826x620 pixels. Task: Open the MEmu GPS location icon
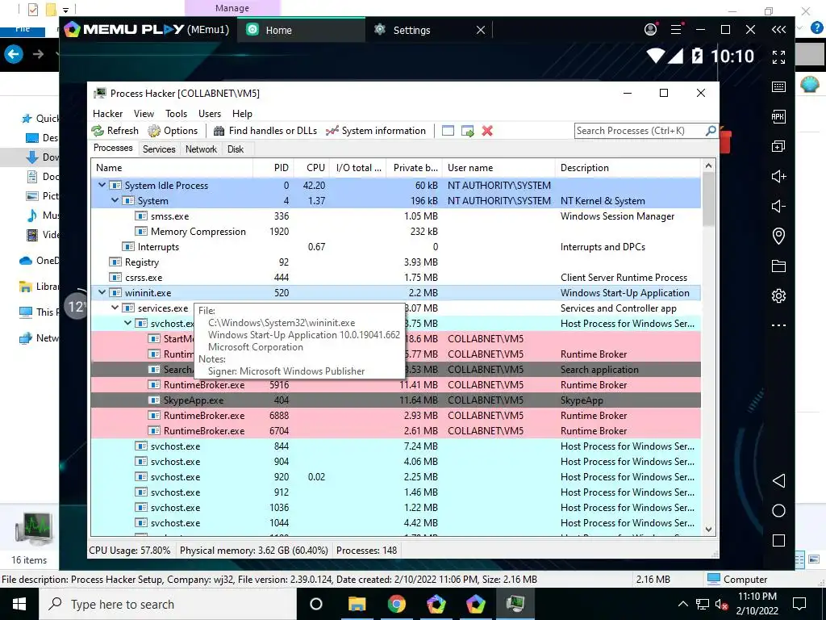click(x=778, y=236)
